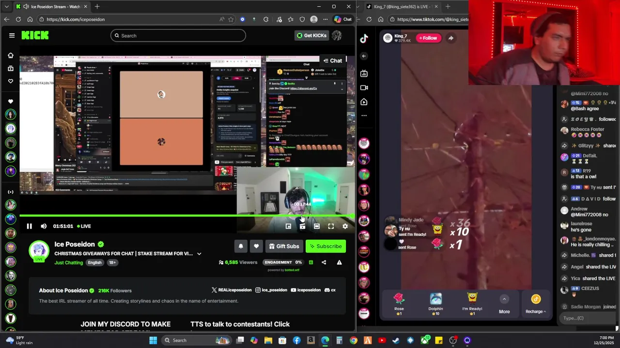Open Kick hamburger sidebar menu
Screen dimensions: 620x348
coord(12,35)
